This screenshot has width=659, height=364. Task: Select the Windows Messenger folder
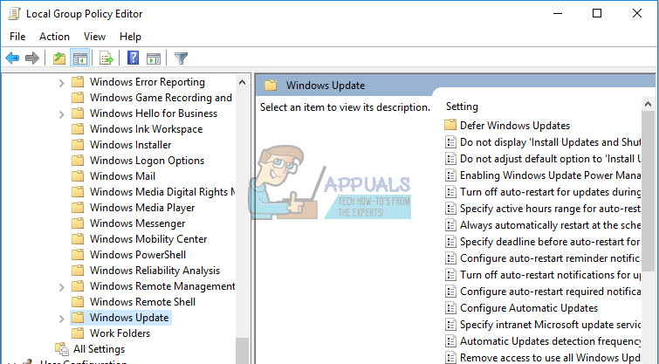(x=137, y=223)
